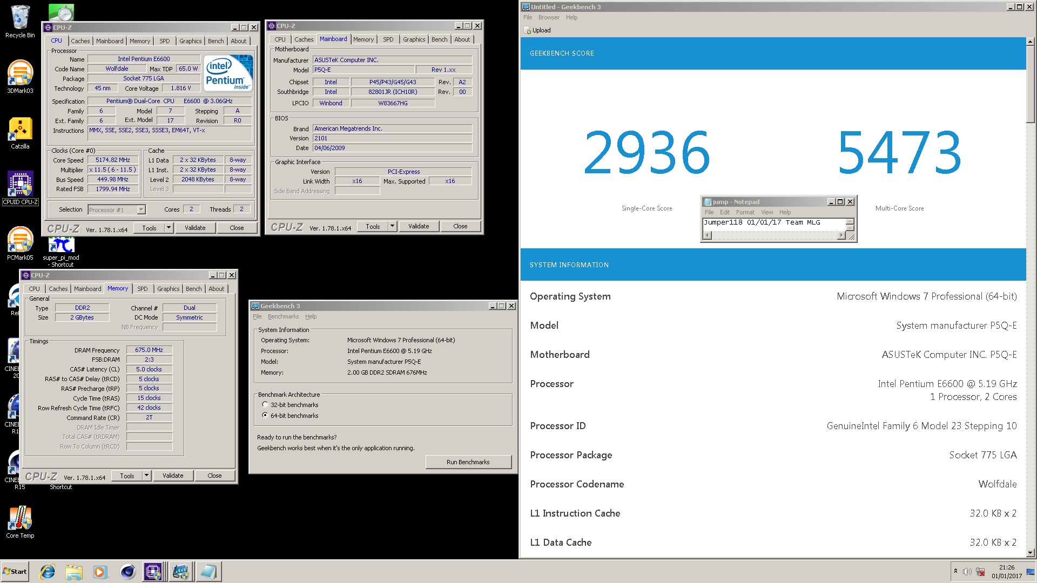Click Validate in the Mainboard window
The width and height of the screenshot is (1037, 583).
pos(419,226)
